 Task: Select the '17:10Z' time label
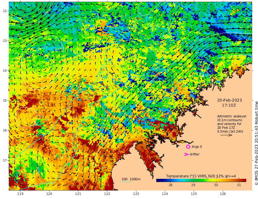[x=229, y=105]
